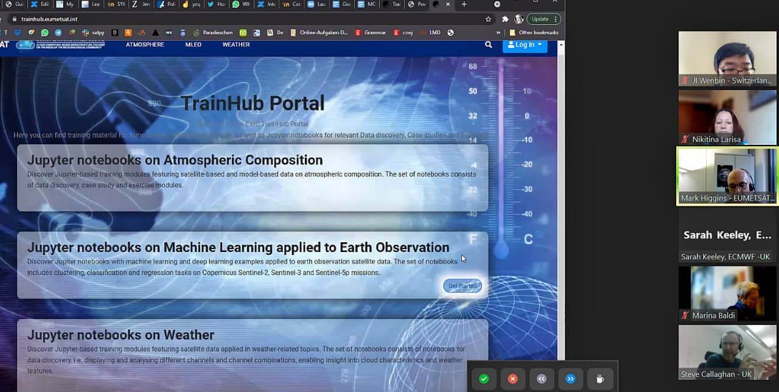
Task: Open the Other bookmarks folder
Action: [534, 32]
